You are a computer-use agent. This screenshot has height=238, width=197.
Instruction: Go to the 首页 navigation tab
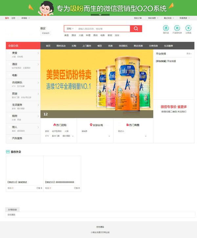coord(48,46)
